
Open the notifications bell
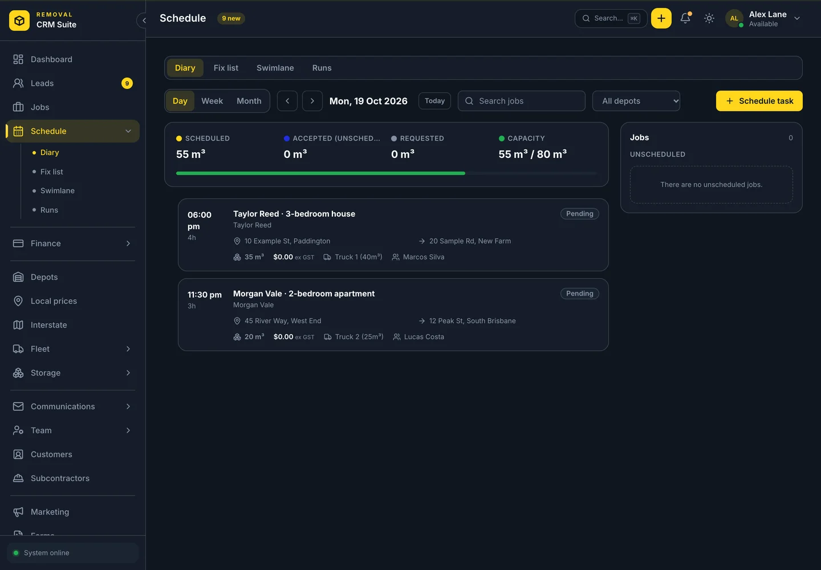click(x=685, y=18)
